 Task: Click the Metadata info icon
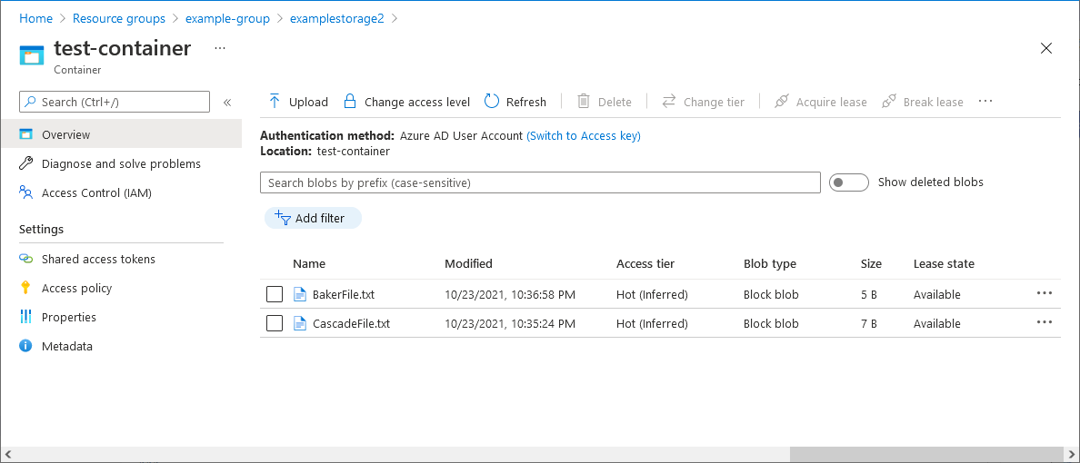pyautogui.click(x=25, y=346)
